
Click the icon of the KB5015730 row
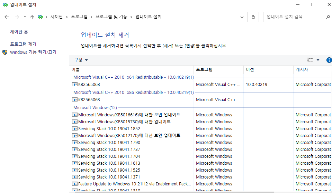[x=74, y=122]
